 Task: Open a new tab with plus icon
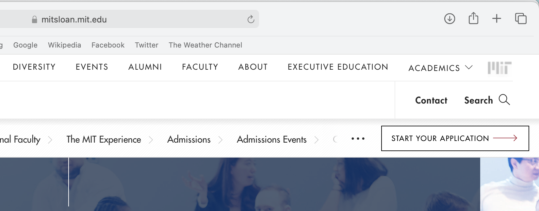click(x=497, y=19)
